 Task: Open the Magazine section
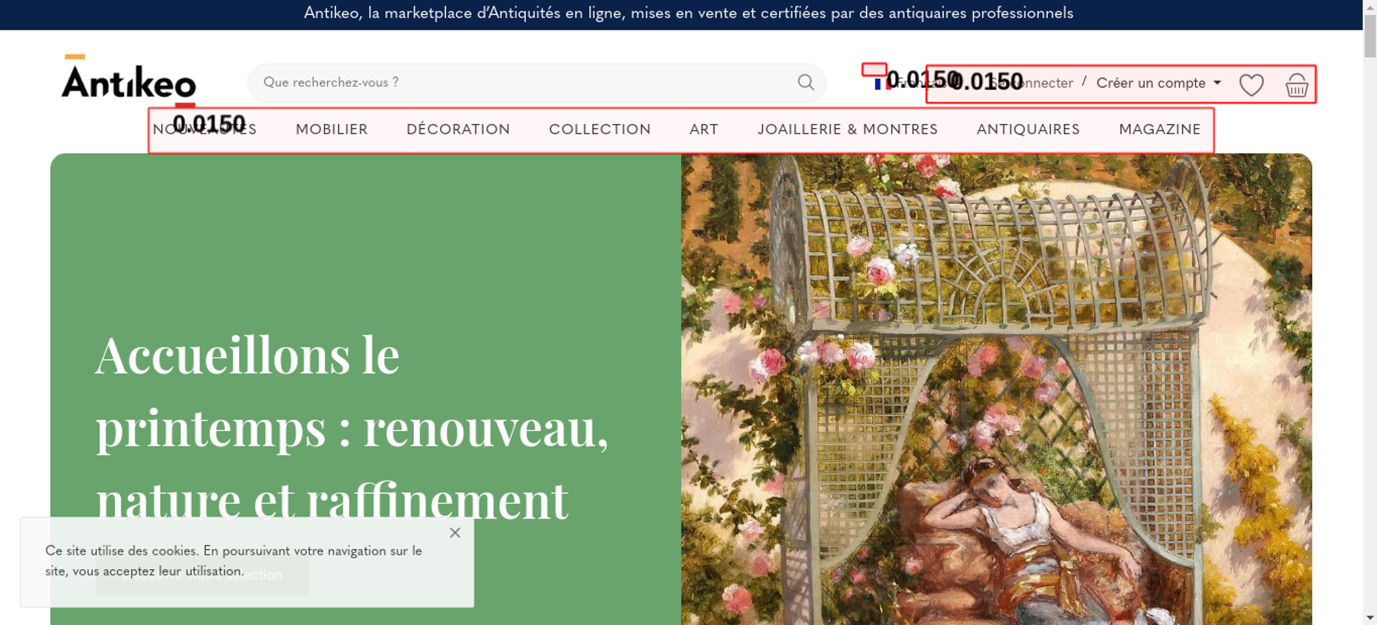[1159, 129]
